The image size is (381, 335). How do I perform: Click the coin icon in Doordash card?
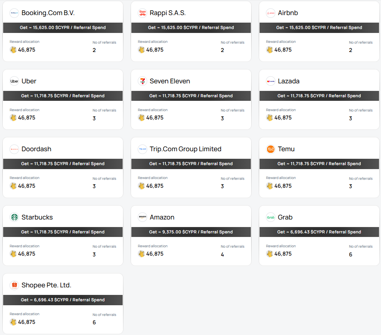(13, 186)
